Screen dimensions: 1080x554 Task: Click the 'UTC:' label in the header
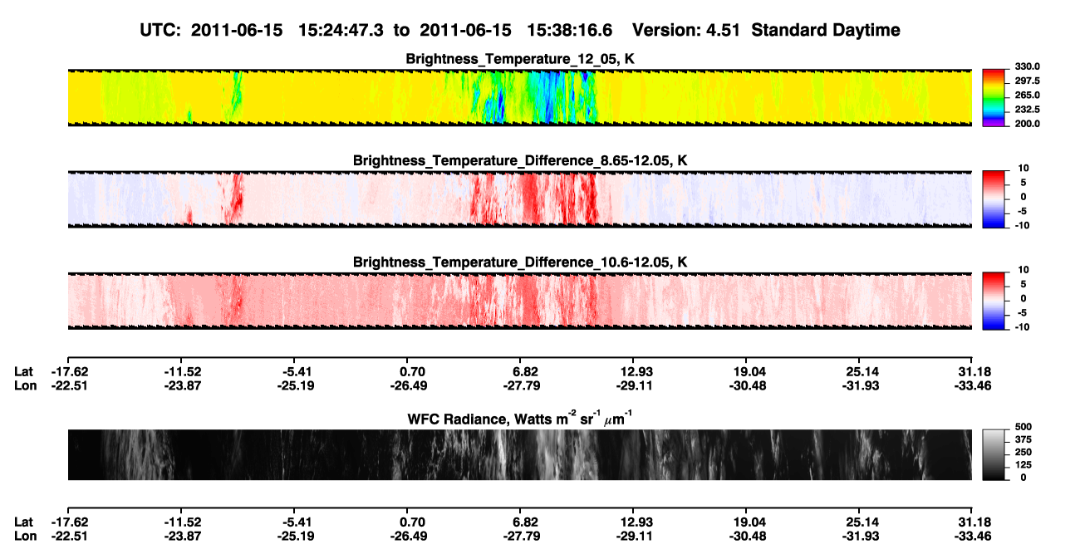click(x=161, y=30)
